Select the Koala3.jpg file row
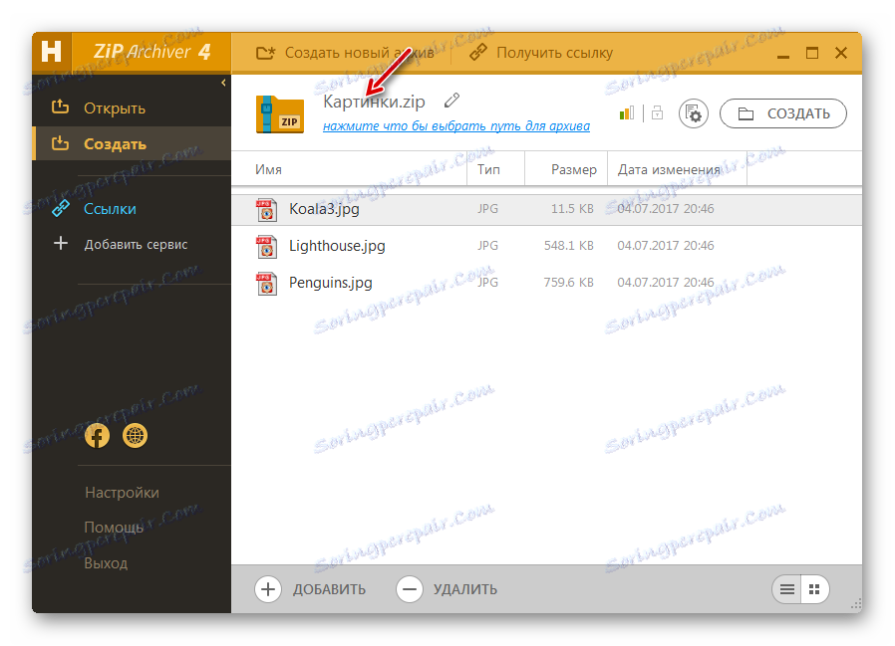This screenshot has height=646, width=895. pyautogui.click(x=547, y=209)
